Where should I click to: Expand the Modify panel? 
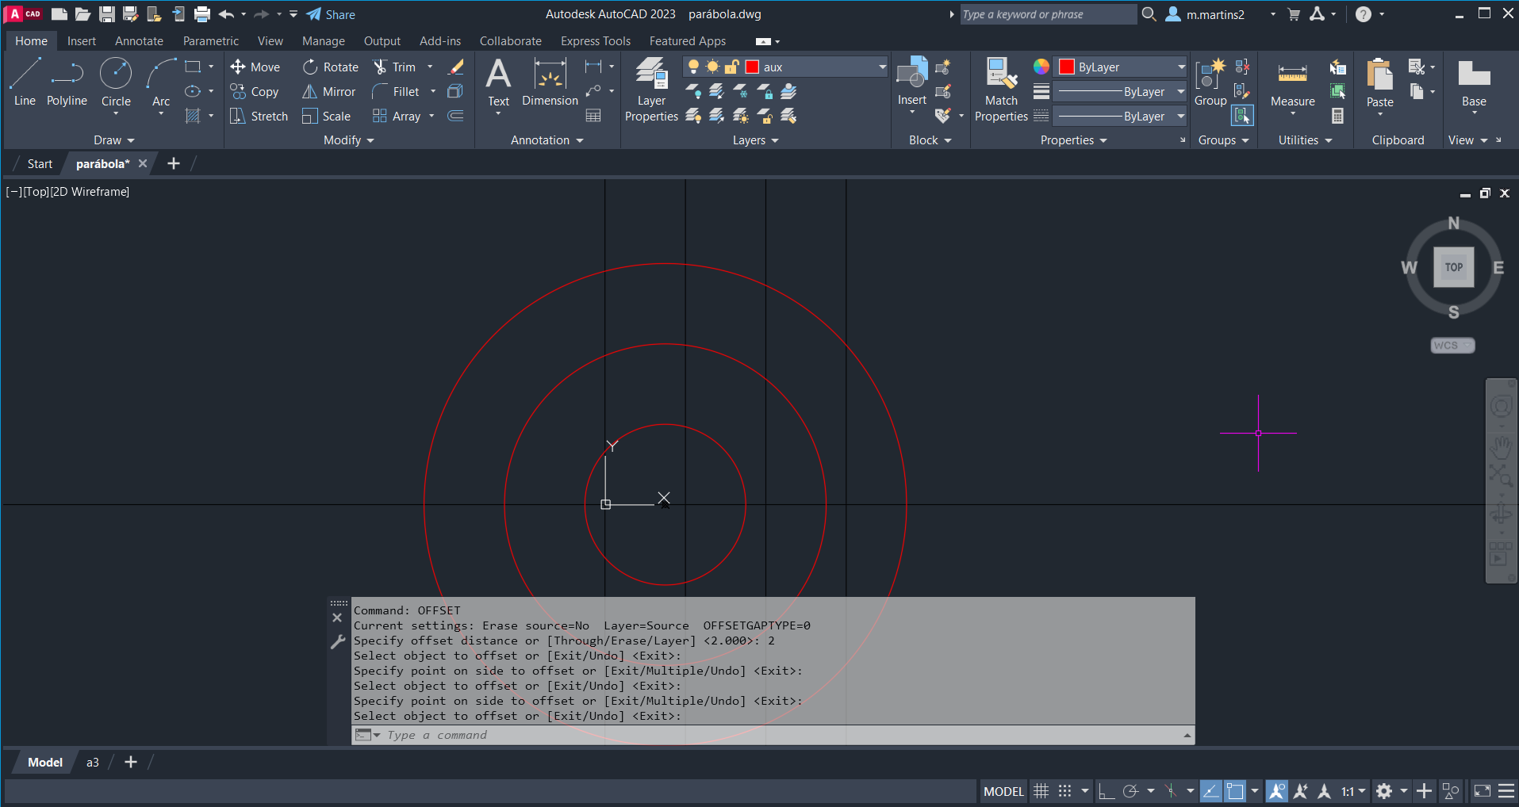pos(348,140)
